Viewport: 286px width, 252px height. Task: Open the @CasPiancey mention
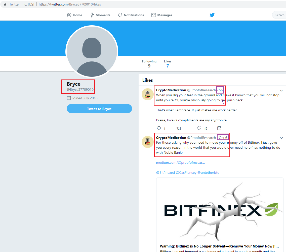pyautogui.click(x=186, y=173)
